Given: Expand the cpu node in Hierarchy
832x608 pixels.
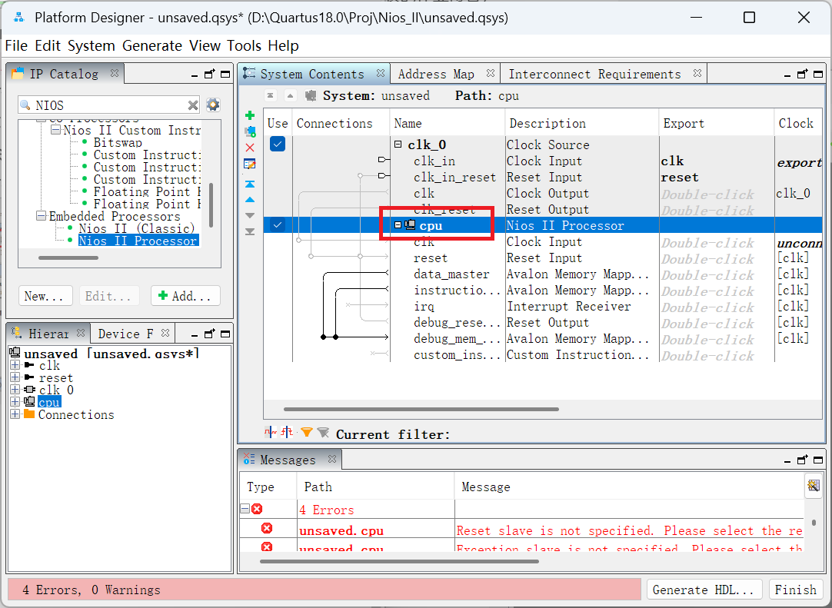Looking at the screenshot, I should (15, 402).
